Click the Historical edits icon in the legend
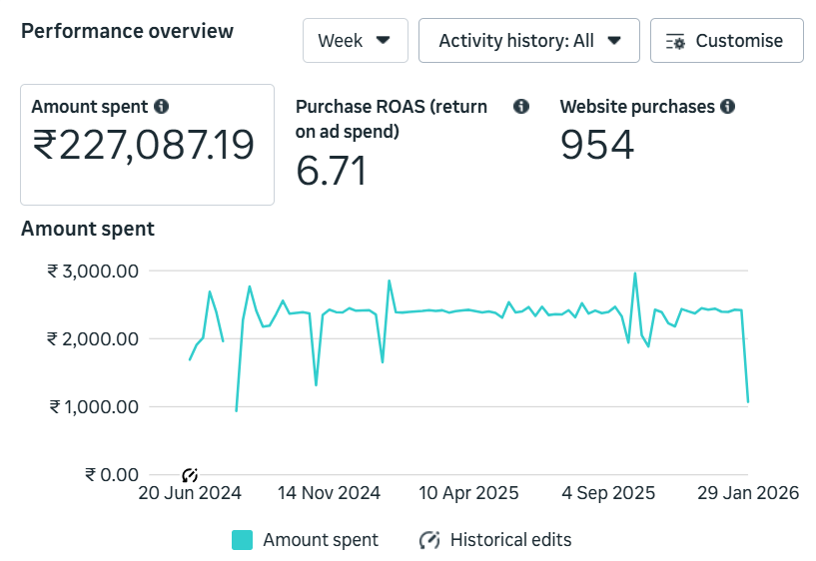The width and height of the screenshot is (816, 561). point(428,540)
